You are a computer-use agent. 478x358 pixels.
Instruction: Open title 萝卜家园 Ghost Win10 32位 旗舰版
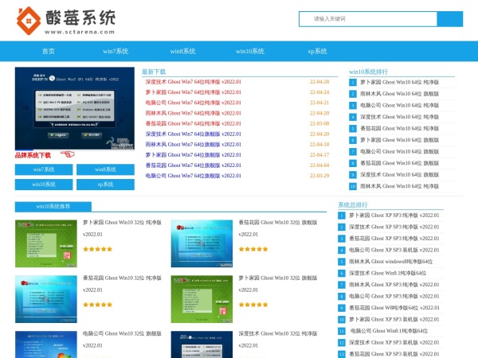tap(278, 284)
